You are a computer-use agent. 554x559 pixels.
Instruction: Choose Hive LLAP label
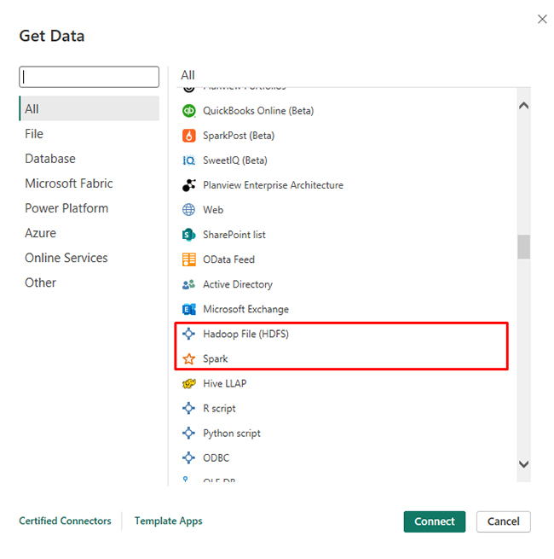click(225, 383)
